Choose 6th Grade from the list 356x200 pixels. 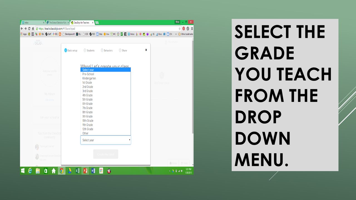pyautogui.click(x=106, y=104)
